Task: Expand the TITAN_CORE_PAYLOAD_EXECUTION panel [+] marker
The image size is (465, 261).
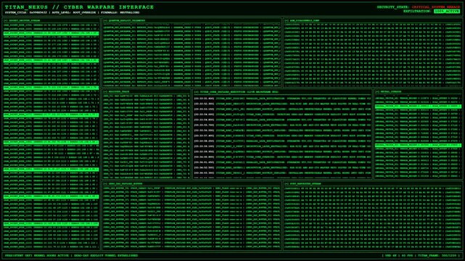Action: point(196,92)
